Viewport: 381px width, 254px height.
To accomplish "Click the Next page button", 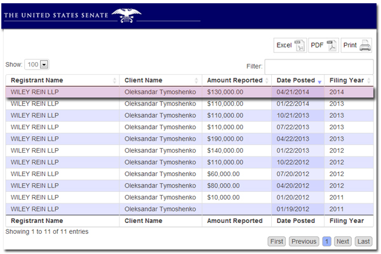I will click(x=343, y=241).
